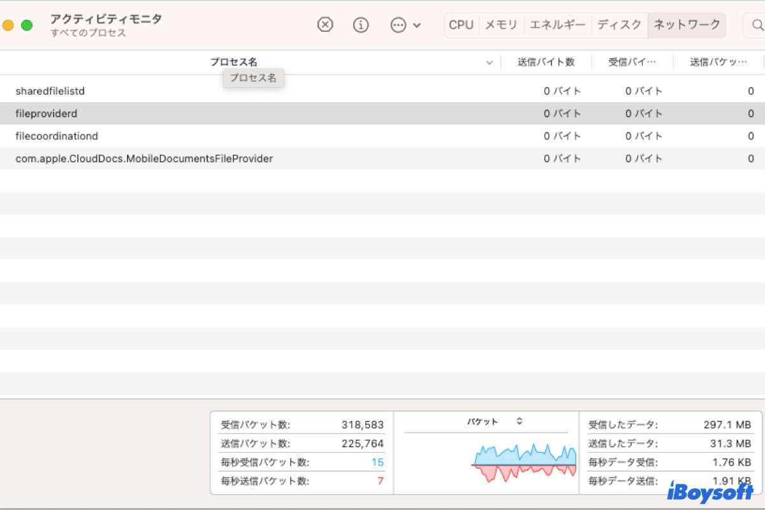
Task: Switch to the CPU tab
Action: point(461,25)
